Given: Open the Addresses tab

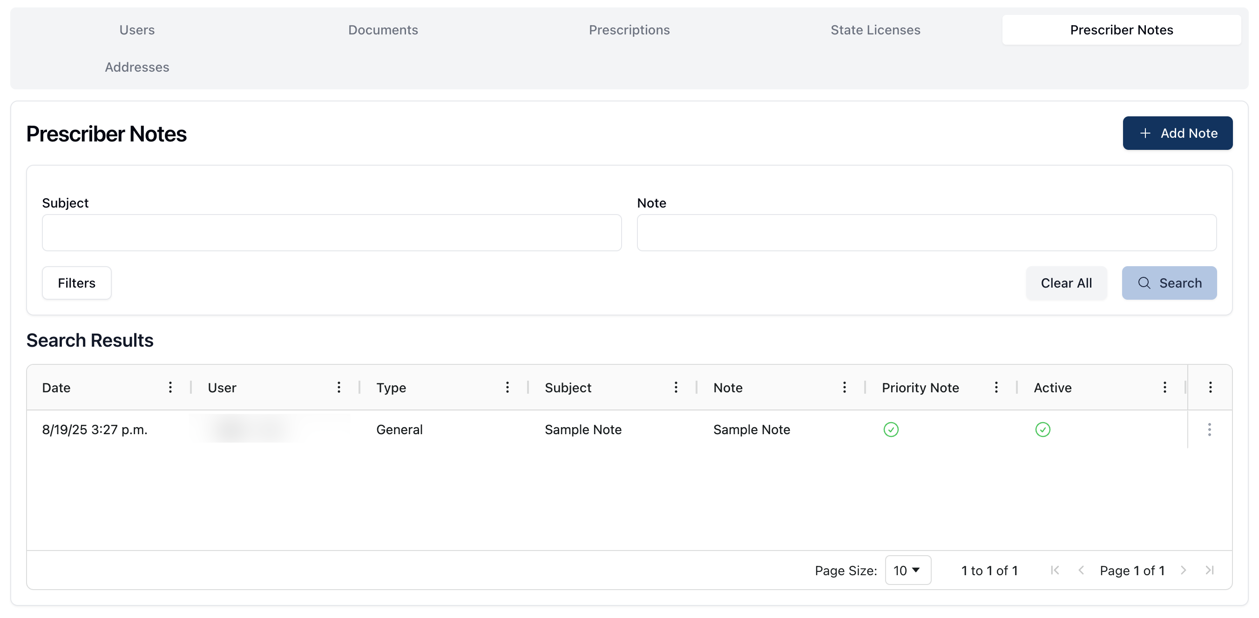Looking at the screenshot, I should pyautogui.click(x=137, y=67).
